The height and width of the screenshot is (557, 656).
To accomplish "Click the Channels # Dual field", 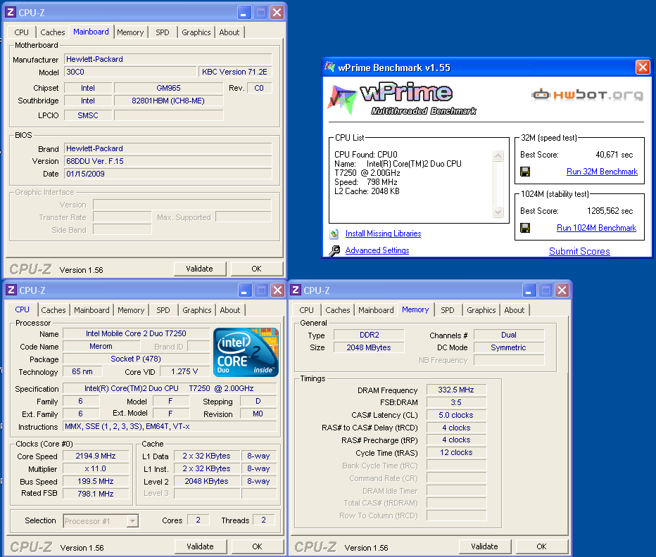I will click(x=509, y=335).
